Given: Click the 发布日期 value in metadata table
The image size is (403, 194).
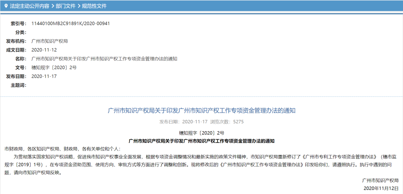Looking at the screenshot, I should click(44, 76).
